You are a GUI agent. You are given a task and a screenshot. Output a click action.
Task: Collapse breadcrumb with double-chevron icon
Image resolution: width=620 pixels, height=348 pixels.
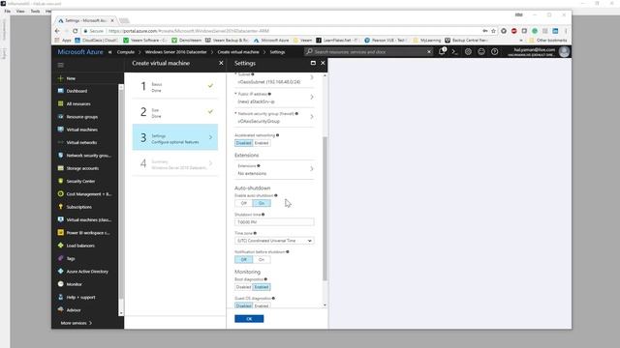click(x=109, y=52)
